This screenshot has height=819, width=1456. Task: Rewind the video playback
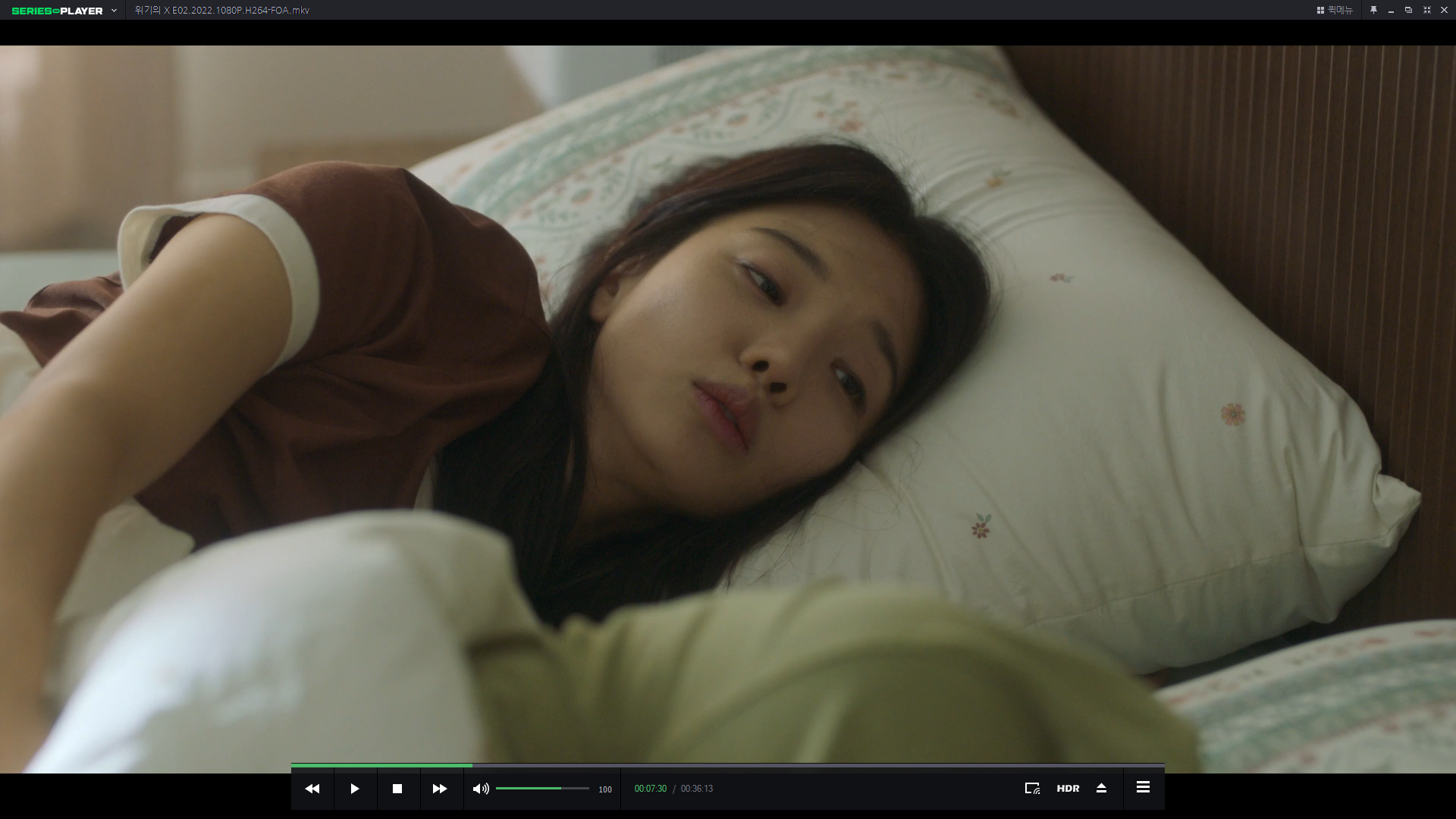312,789
